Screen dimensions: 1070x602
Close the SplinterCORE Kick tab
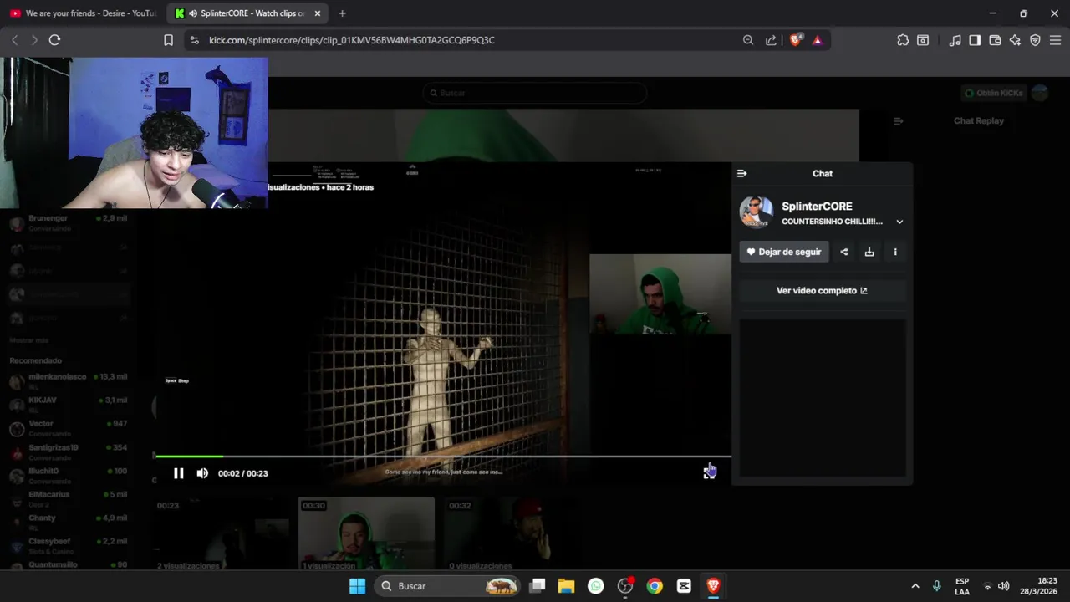pos(317,13)
